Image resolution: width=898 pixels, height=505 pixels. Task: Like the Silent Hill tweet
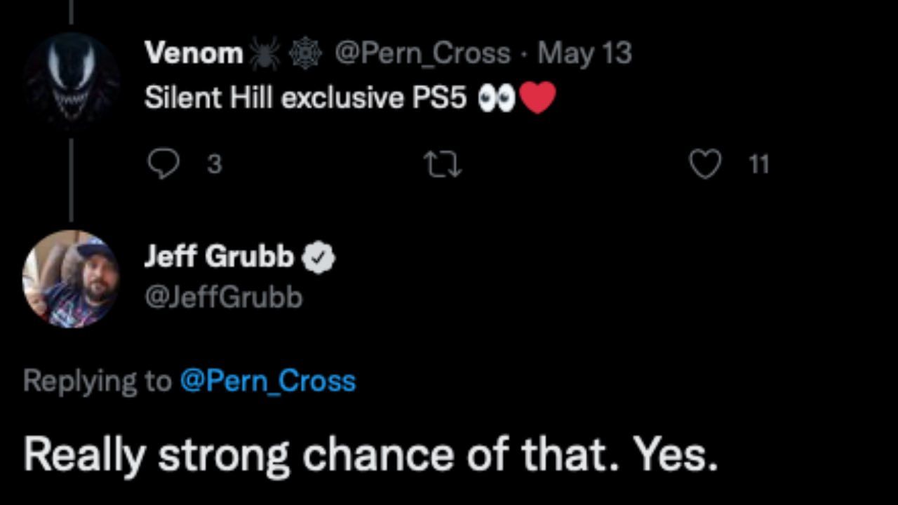point(704,165)
